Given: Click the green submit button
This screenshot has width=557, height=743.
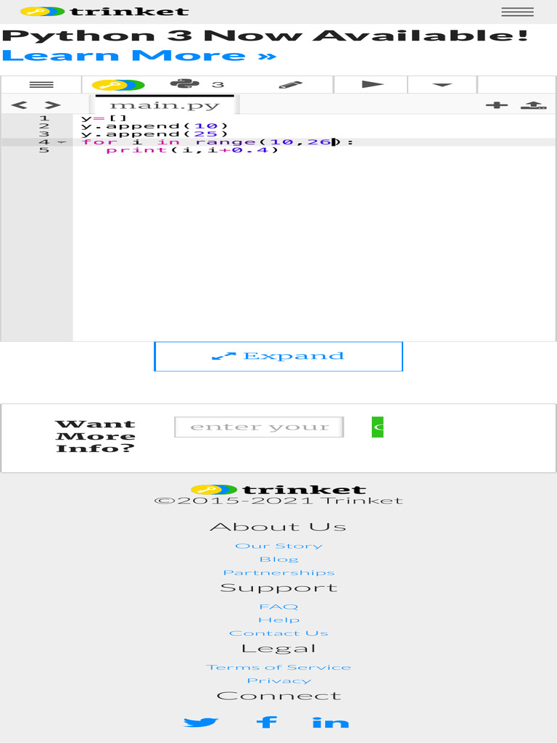Looking at the screenshot, I should pos(377,427).
